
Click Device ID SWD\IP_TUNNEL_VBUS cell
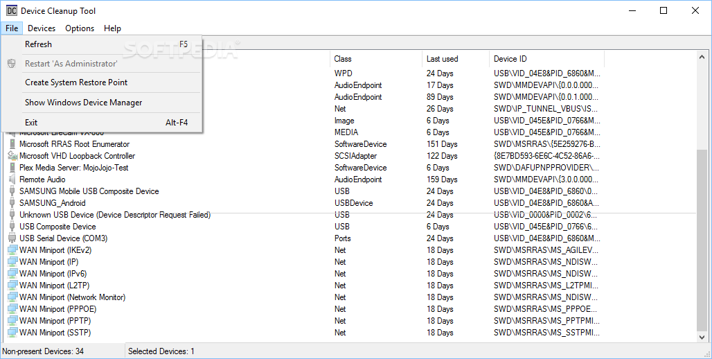(546, 109)
